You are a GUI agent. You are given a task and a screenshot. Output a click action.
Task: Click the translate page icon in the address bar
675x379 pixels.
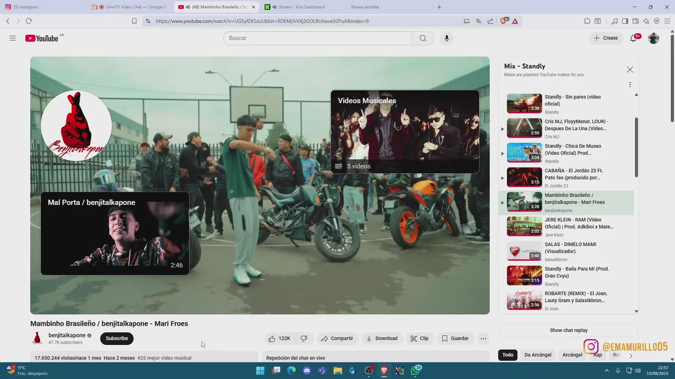pyautogui.click(x=478, y=21)
